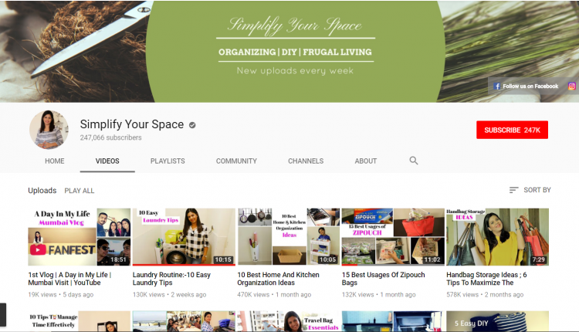Open the Playlists tab
Image resolution: width=579 pixels, height=332 pixels.
168,161
